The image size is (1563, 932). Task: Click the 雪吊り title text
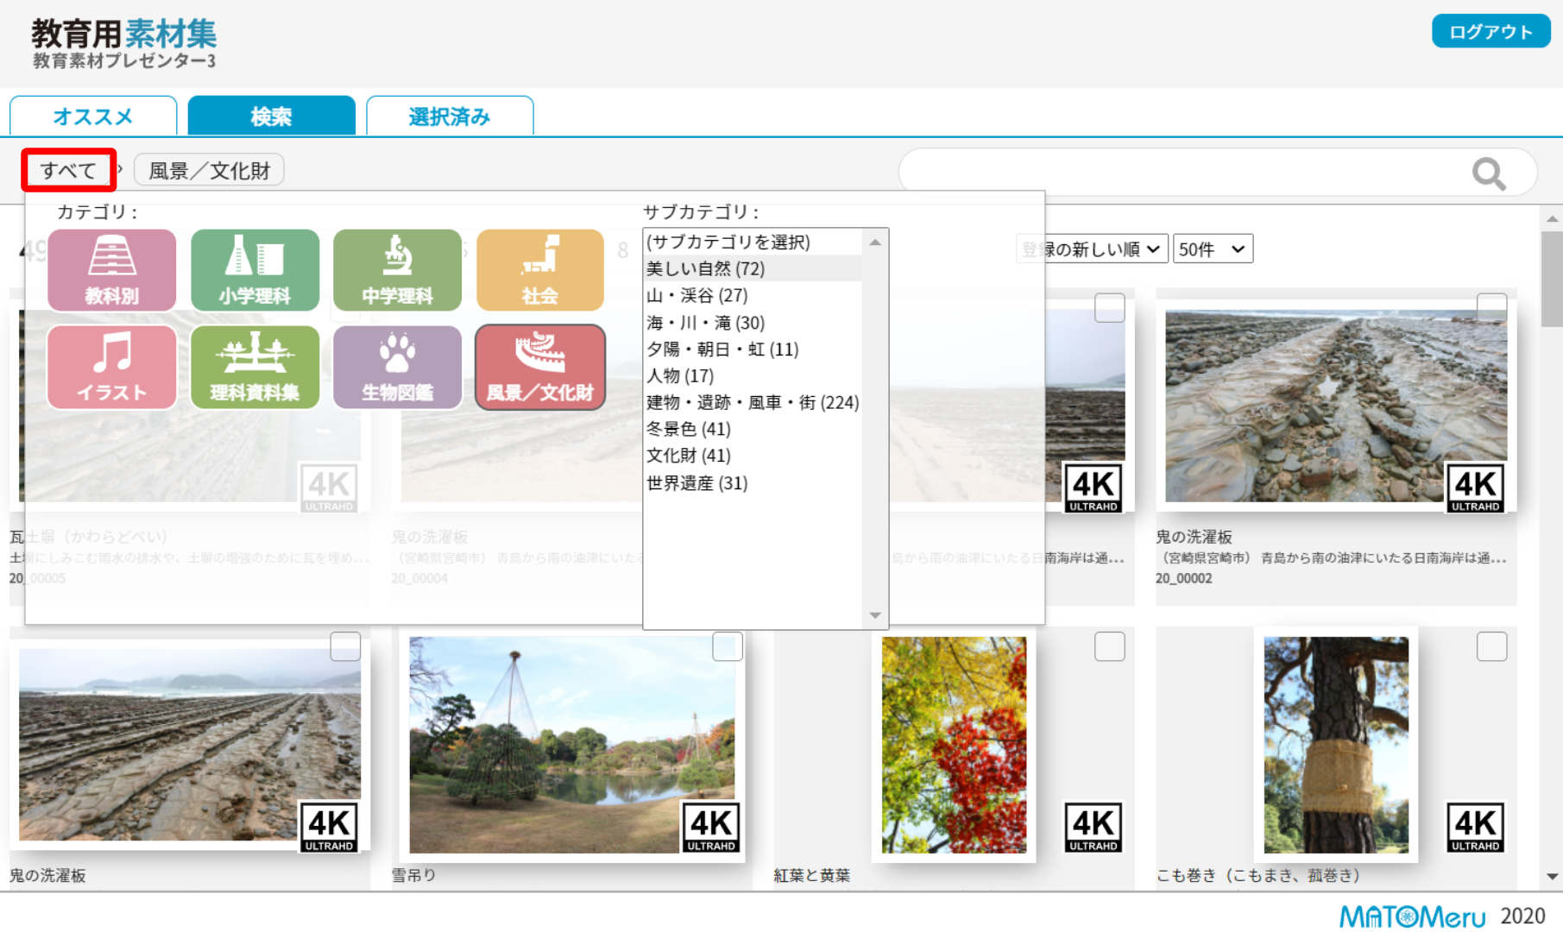(x=414, y=875)
